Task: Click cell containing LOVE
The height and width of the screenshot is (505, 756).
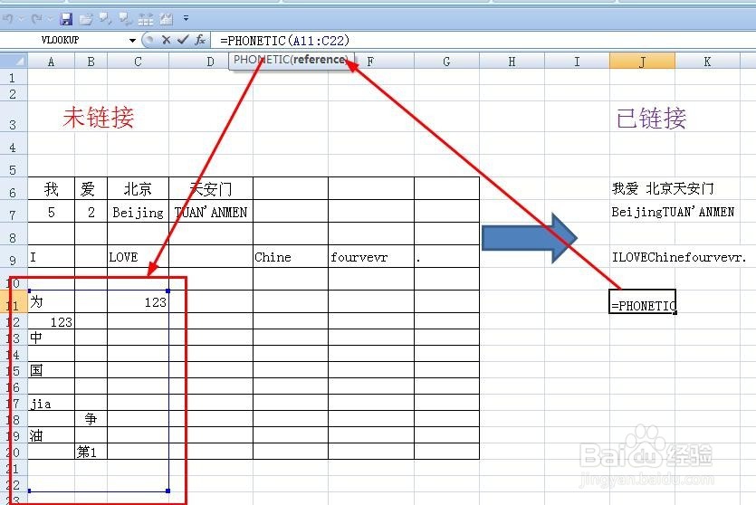Action: click(x=138, y=256)
